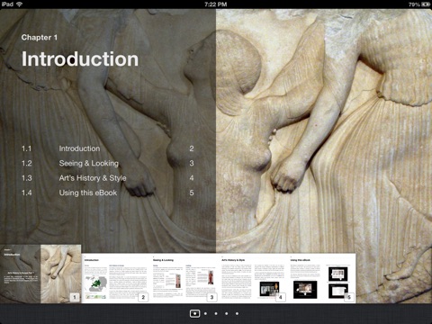Image resolution: width=432 pixels, height=324 pixels.
Task: Open the page 5 Using this eBook thumbnail
Action: [x=321, y=278]
